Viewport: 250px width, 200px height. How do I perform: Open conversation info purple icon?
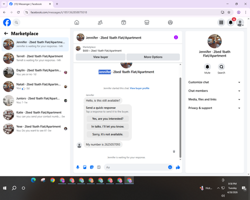coord(176,37)
